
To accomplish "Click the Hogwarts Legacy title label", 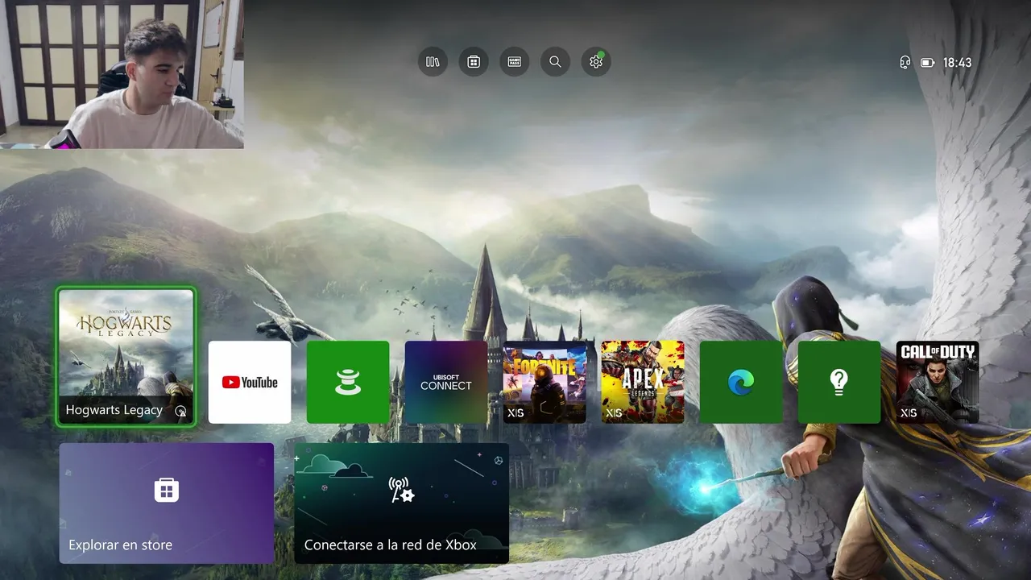I will 114,410.
